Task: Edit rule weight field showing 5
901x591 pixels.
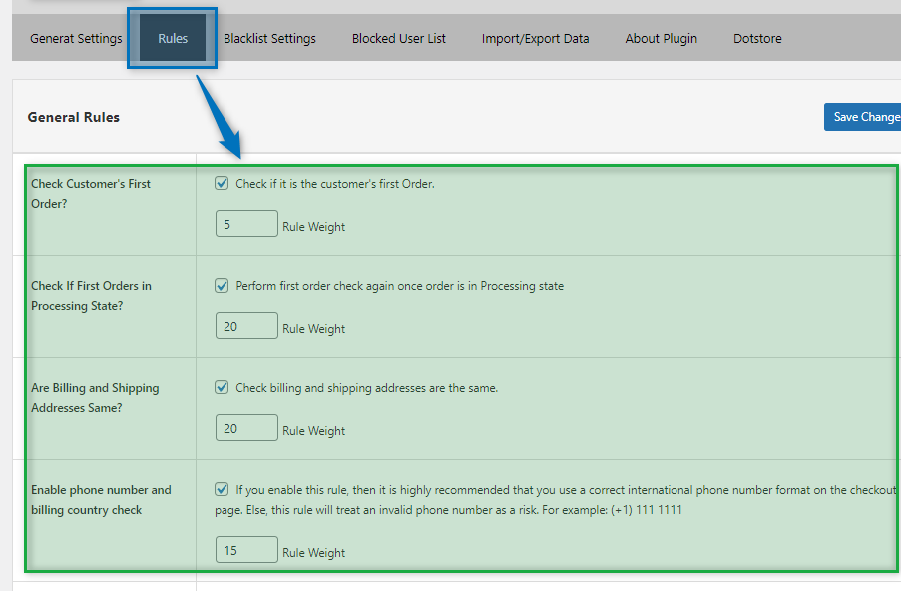Action: [x=246, y=223]
